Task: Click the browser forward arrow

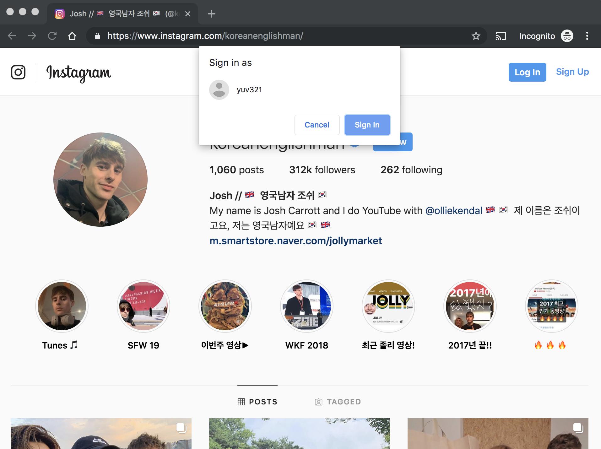Action: [x=32, y=36]
